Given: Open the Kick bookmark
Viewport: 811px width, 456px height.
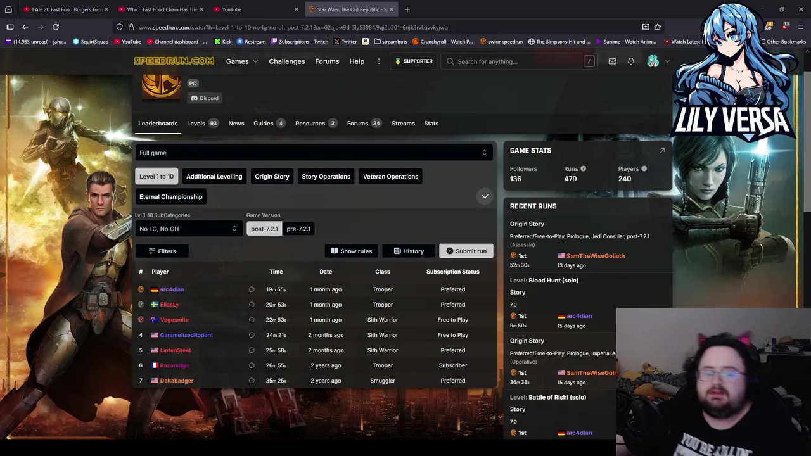Looking at the screenshot, I should coord(223,42).
